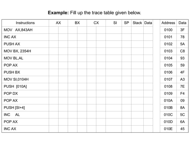
Task: Click the MOV BX, 2354H instruction
Action: point(17,51)
